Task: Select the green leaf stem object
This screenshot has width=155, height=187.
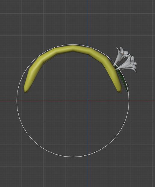Action: pos(122,79)
